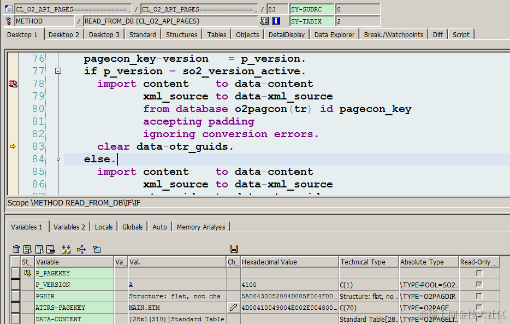
Task: Open the DetailDisplay tab
Action: pyautogui.click(x=287, y=35)
